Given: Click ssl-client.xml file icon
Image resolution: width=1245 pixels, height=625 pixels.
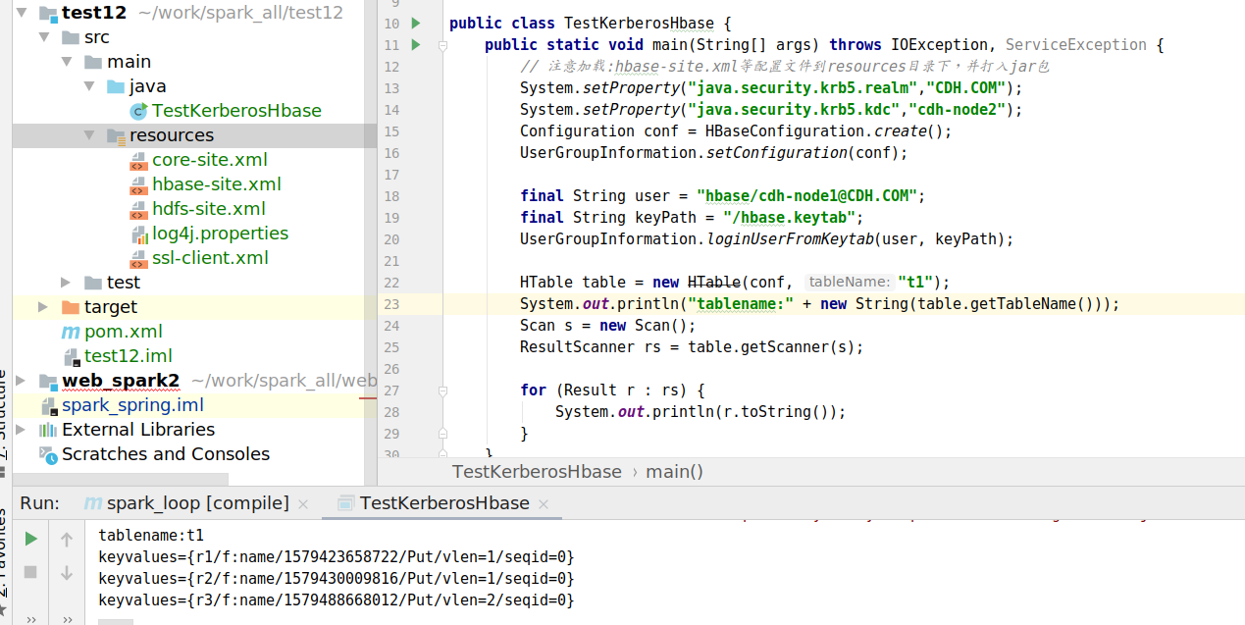Looking at the screenshot, I should coord(138,258).
